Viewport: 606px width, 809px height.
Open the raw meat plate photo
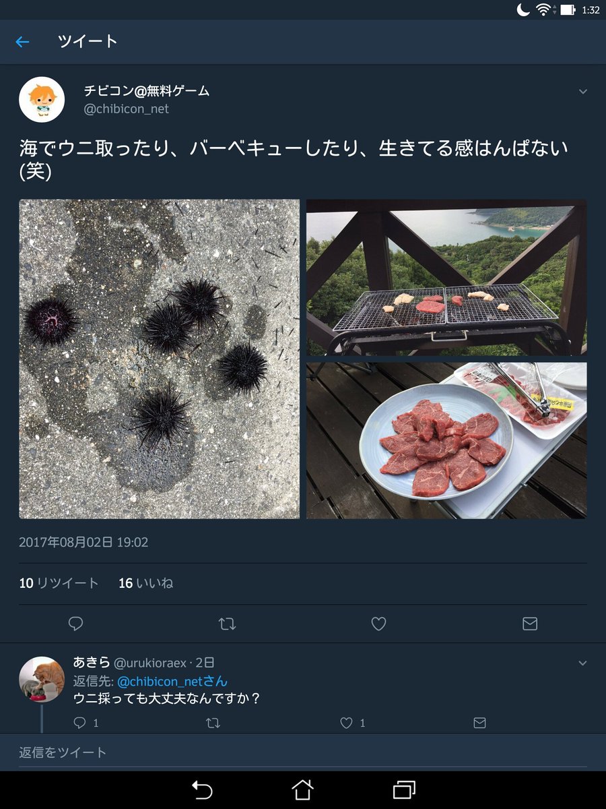pyautogui.click(x=446, y=440)
